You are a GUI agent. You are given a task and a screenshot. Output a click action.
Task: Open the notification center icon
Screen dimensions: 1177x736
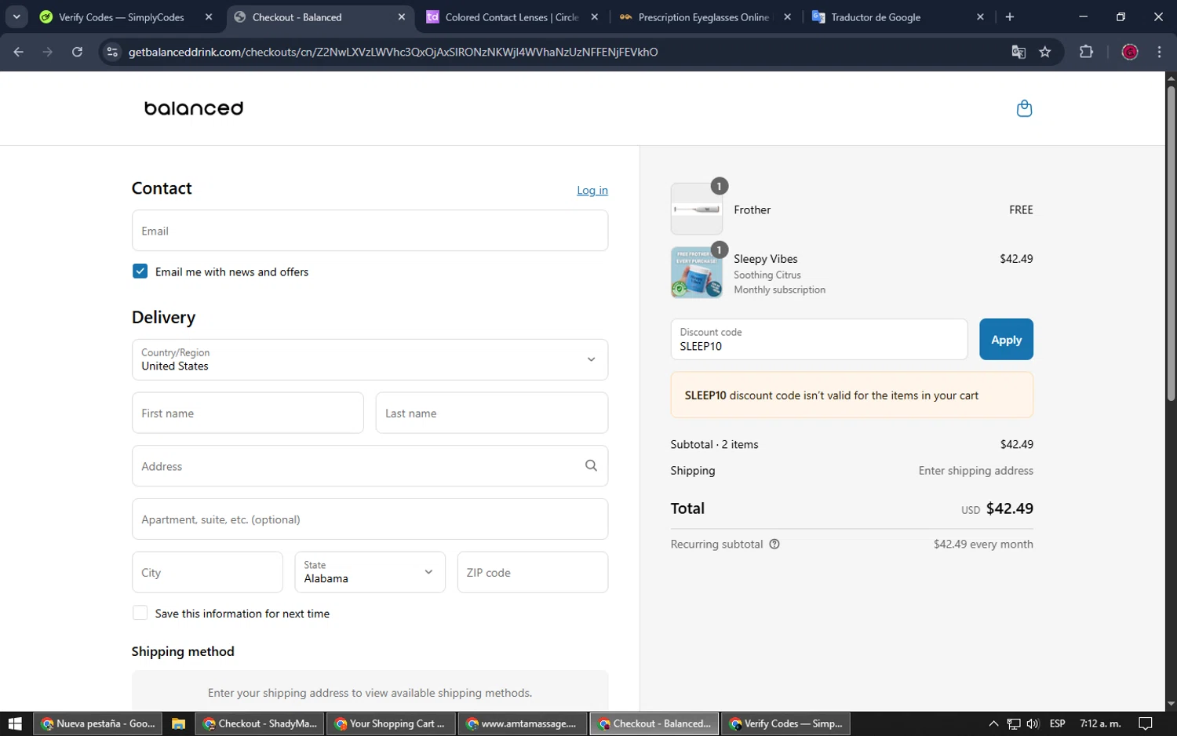coord(1146,723)
